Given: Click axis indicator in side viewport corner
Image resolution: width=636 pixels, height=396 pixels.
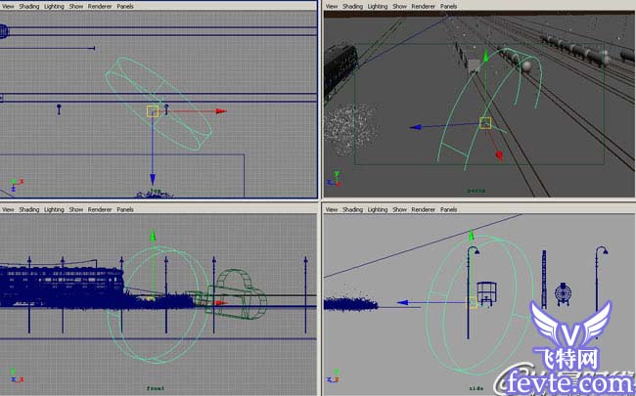Looking at the screenshot, I should tap(335, 375).
